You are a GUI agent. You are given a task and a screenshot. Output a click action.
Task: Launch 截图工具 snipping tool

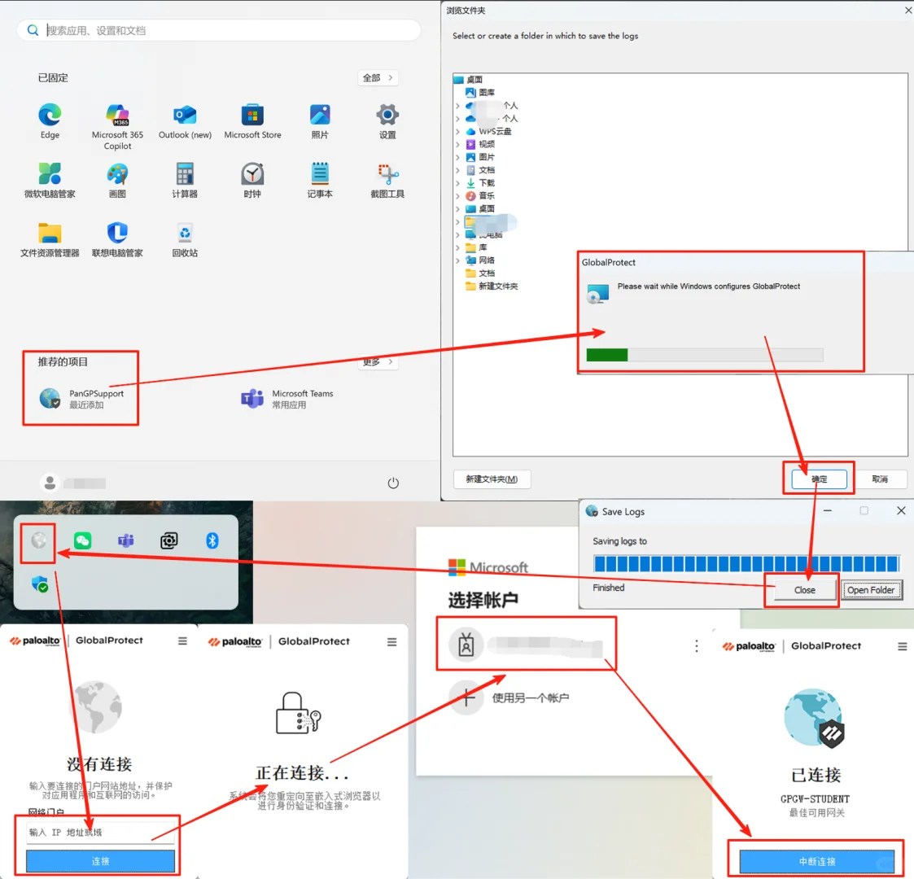click(387, 180)
